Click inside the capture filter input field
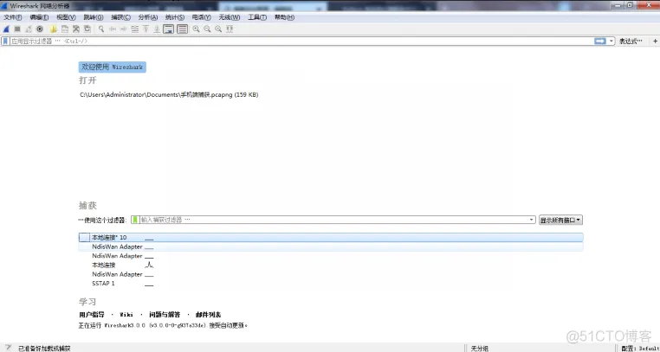The height and width of the screenshot is (352, 660). tap(334, 220)
